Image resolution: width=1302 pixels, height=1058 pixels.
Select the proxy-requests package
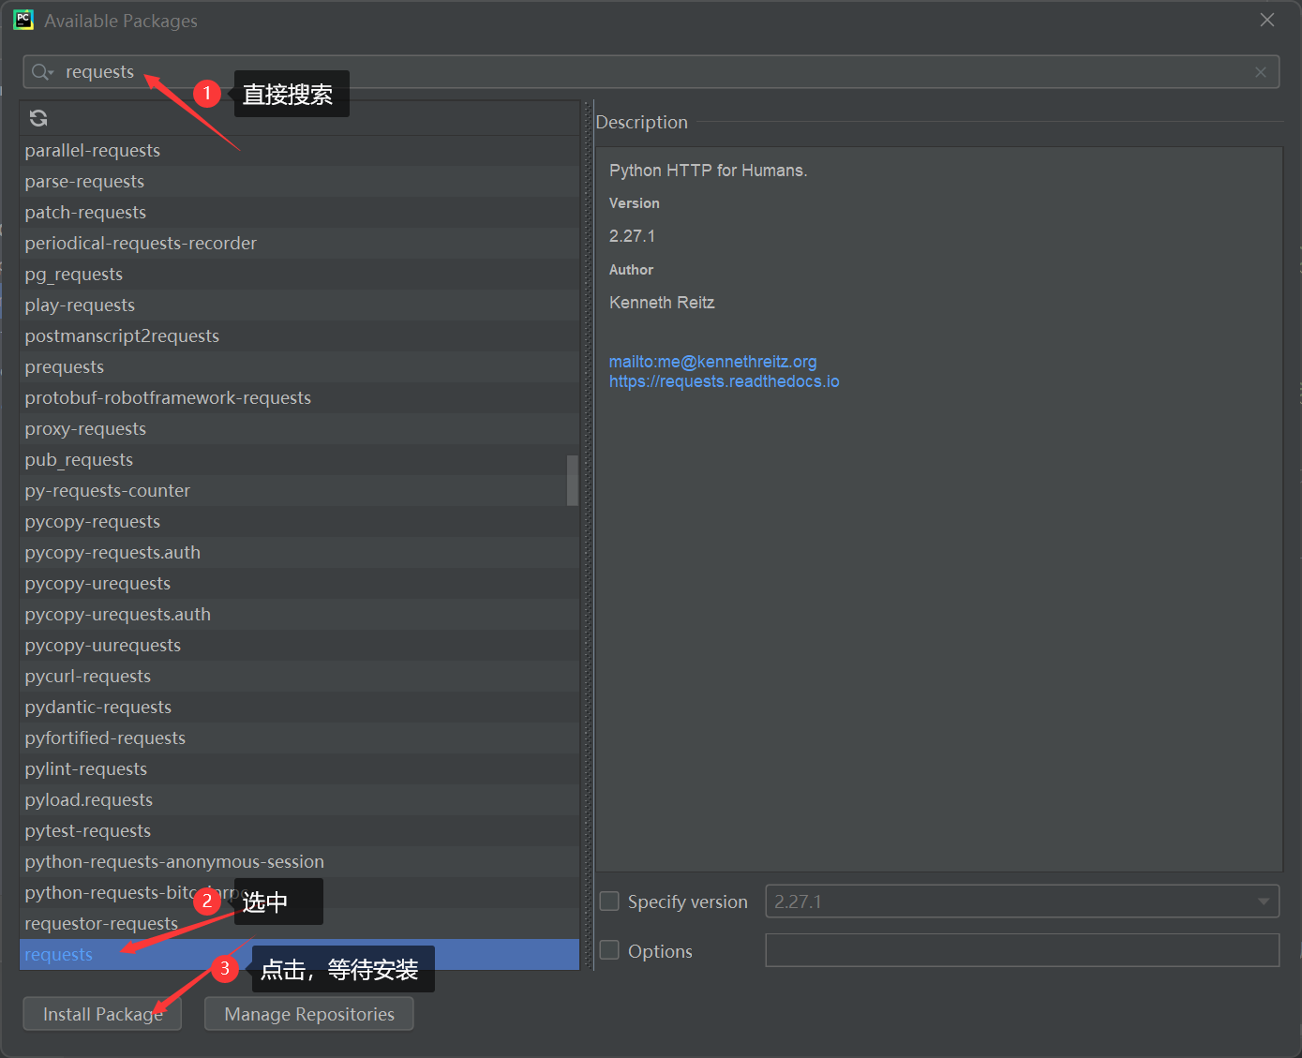click(x=300, y=429)
